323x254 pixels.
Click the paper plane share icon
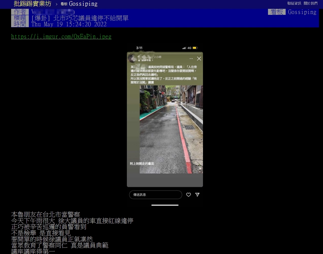coord(197,195)
